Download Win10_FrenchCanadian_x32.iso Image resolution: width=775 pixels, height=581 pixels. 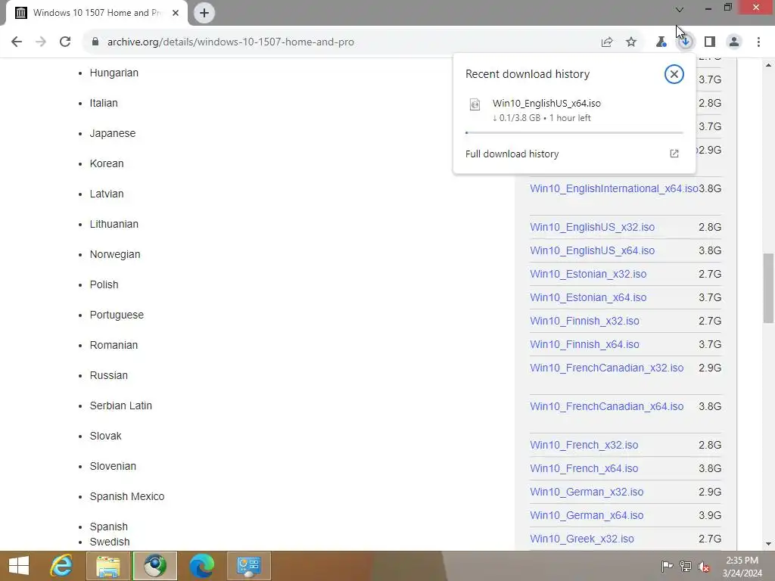tap(607, 368)
